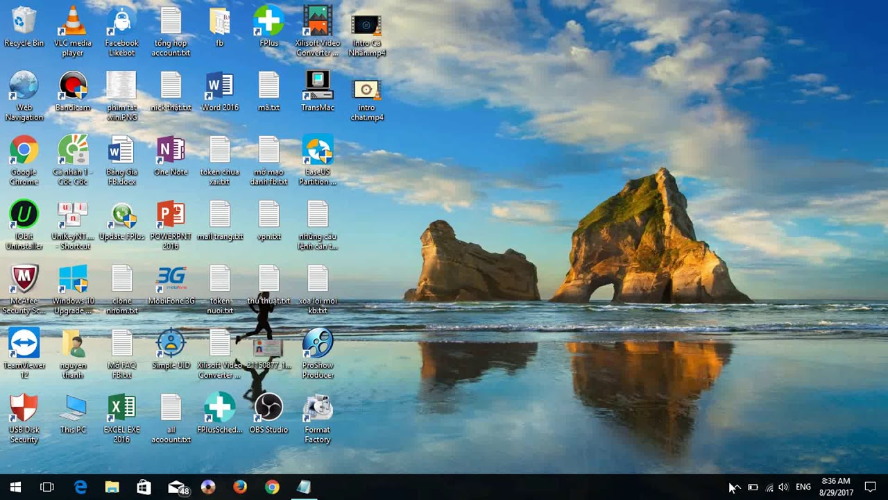Select the intro chat.mp4 video file
Viewport: 888px width, 500px height.
pyautogui.click(x=366, y=96)
